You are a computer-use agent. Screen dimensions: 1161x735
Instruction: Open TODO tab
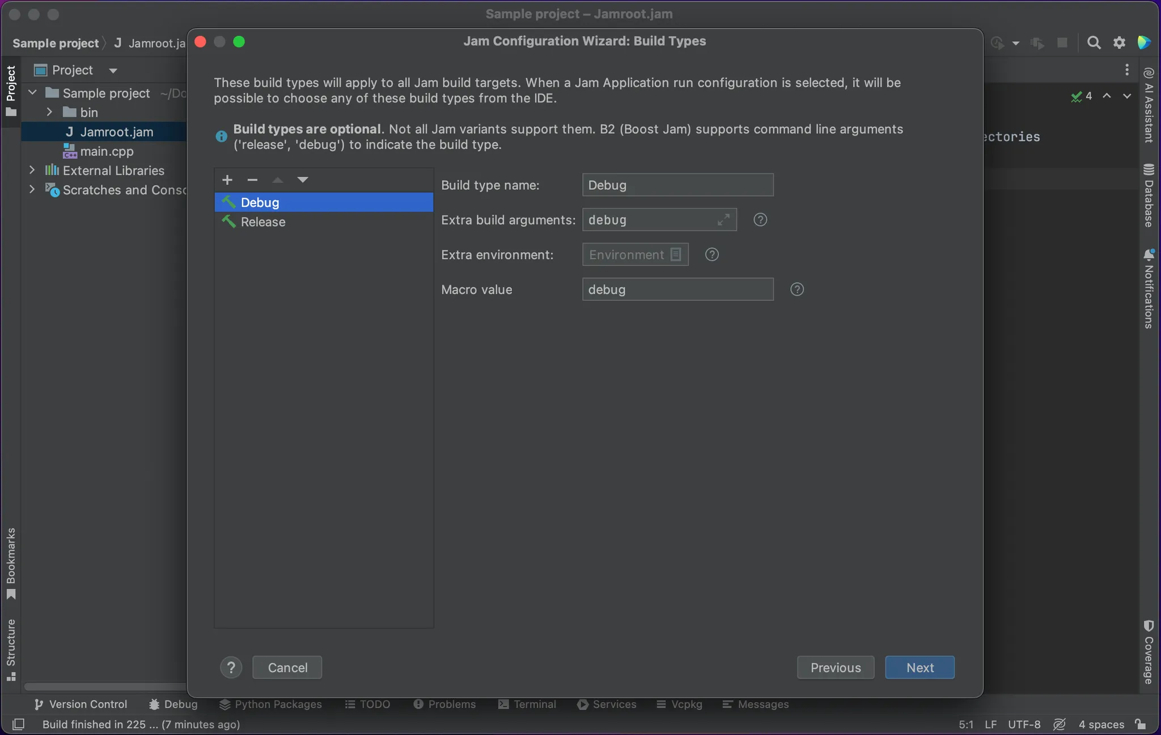pos(367,704)
